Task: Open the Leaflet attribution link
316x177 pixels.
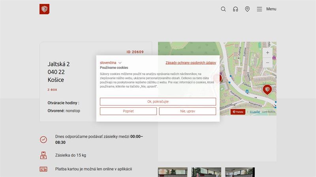Action: click(x=255, y=112)
